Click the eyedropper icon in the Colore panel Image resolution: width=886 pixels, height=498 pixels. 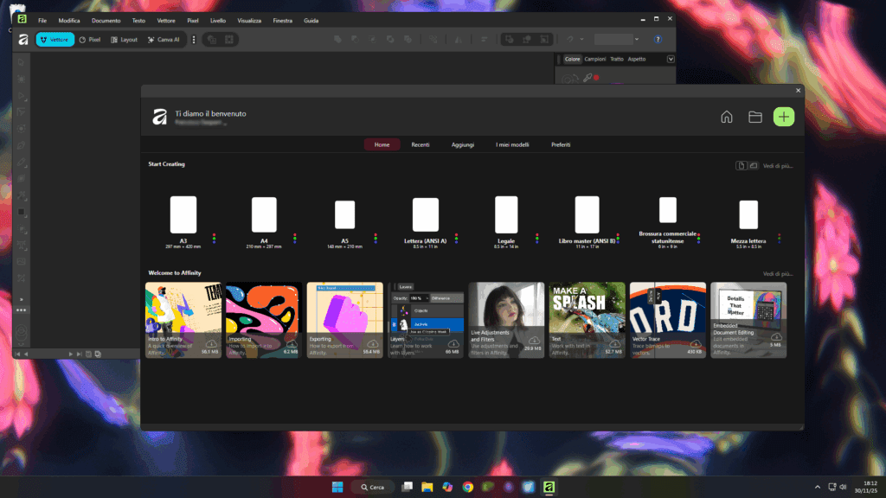click(x=587, y=78)
